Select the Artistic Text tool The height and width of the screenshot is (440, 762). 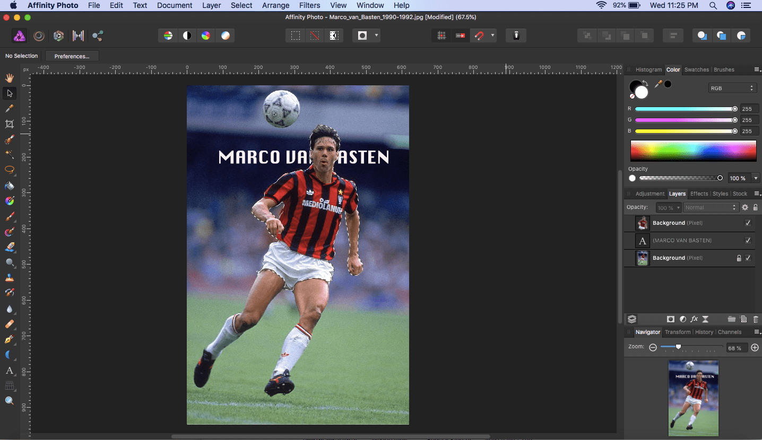(10, 370)
